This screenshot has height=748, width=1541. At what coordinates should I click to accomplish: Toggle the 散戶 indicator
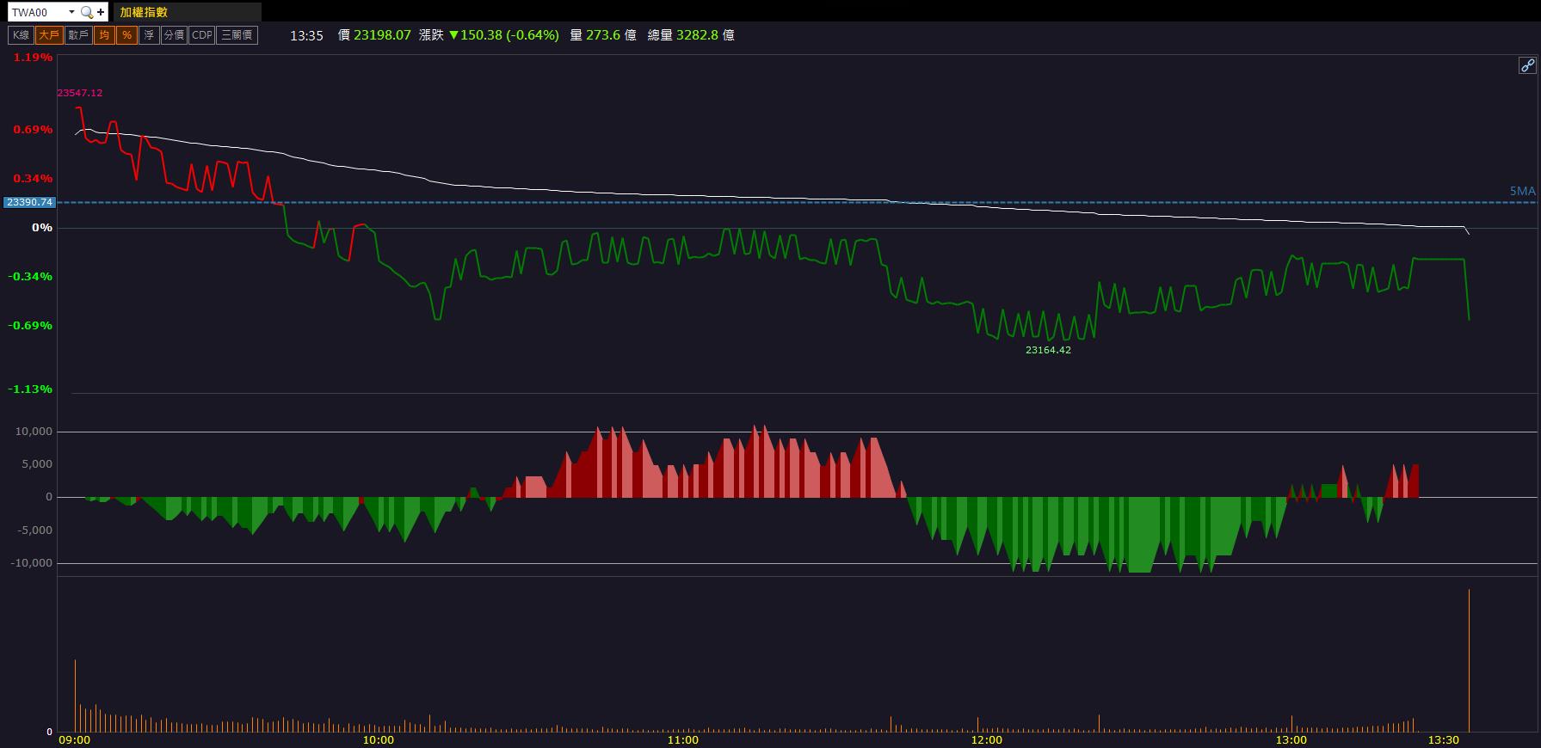pos(78,35)
